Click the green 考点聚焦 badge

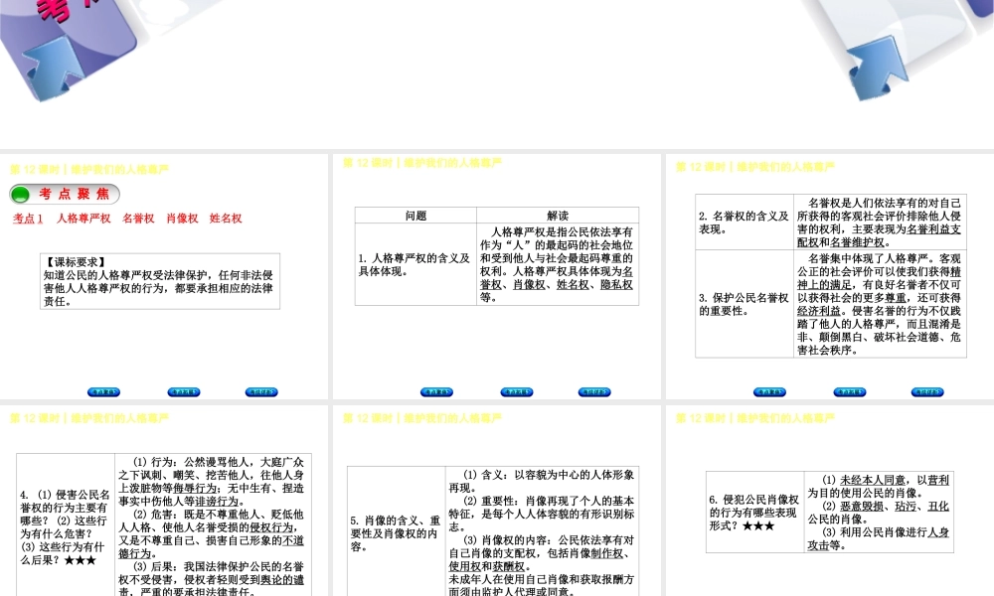pos(65,194)
